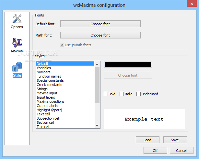Click the Maxima label in sidebar

(17, 51)
